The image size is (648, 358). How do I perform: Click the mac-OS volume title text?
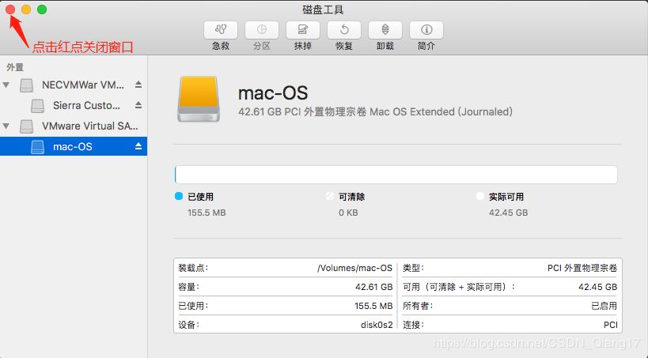coord(273,93)
